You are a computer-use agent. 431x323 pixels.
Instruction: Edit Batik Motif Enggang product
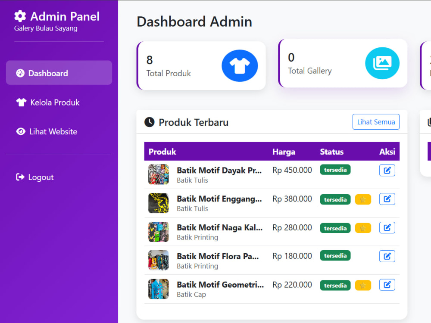point(387,199)
